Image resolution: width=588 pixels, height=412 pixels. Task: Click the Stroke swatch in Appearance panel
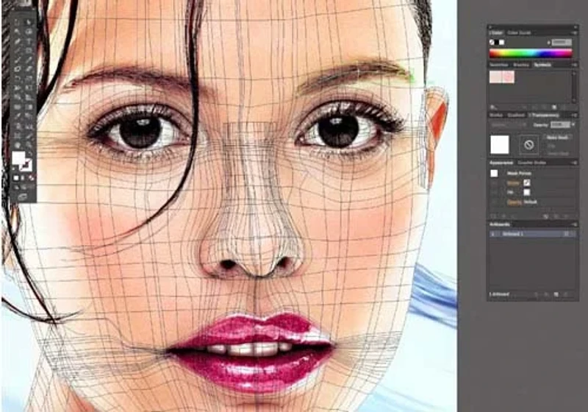(527, 182)
